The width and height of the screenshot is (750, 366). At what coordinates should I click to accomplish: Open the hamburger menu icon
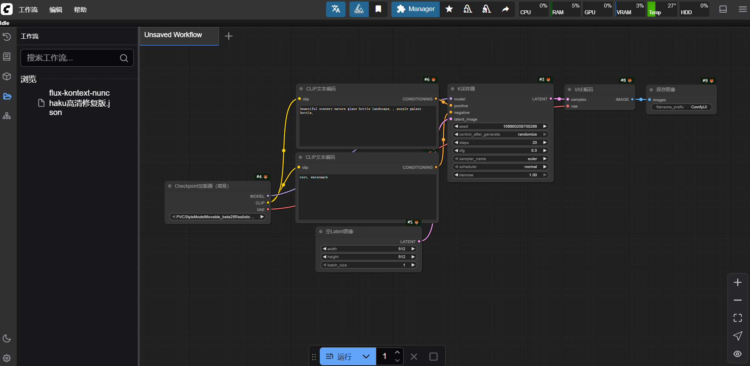[x=742, y=9]
